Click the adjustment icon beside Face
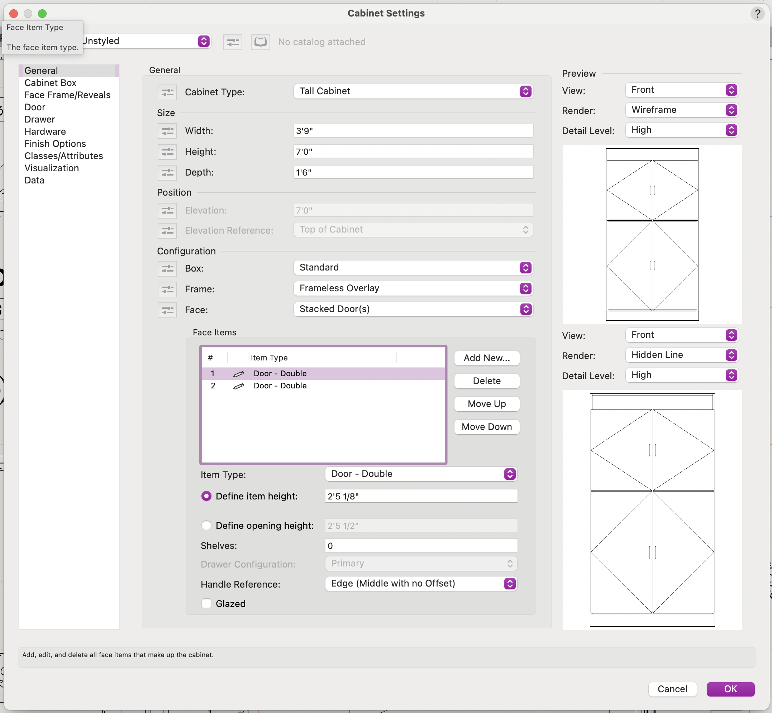 click(167, 310)
